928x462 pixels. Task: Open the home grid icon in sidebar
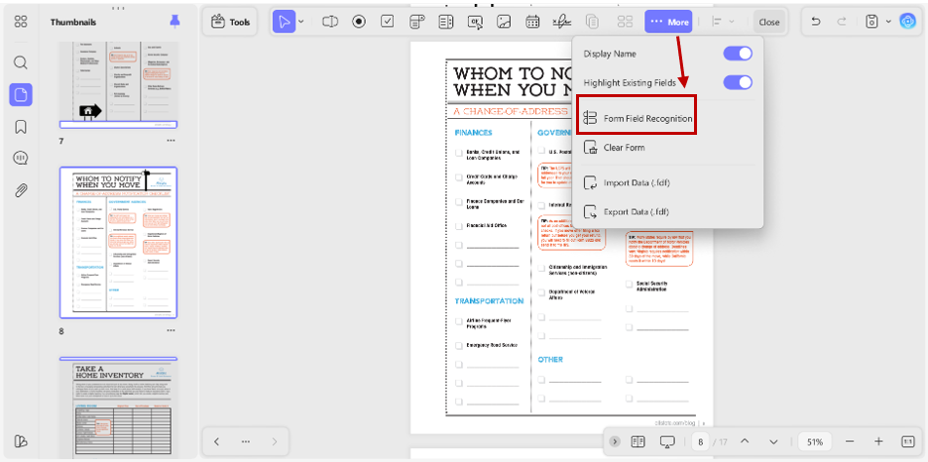pyautogui.click(x=21, y=22)
